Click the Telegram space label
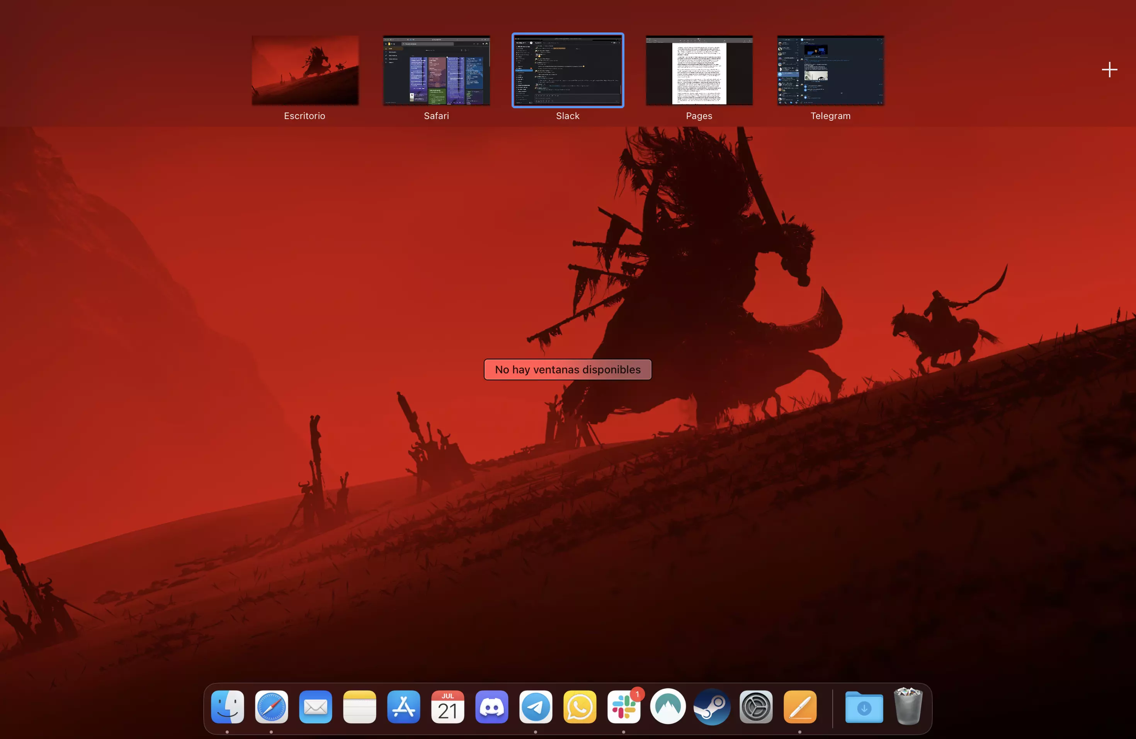 (x=830, y=116)
